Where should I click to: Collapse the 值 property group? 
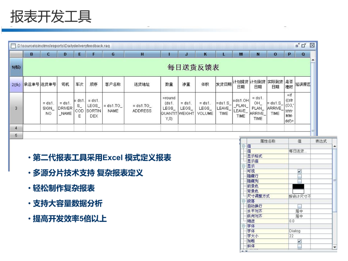click(244, 146)
